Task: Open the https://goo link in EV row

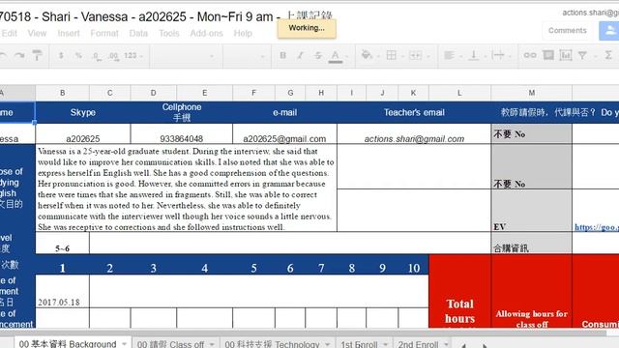Action: pos(596,227)
